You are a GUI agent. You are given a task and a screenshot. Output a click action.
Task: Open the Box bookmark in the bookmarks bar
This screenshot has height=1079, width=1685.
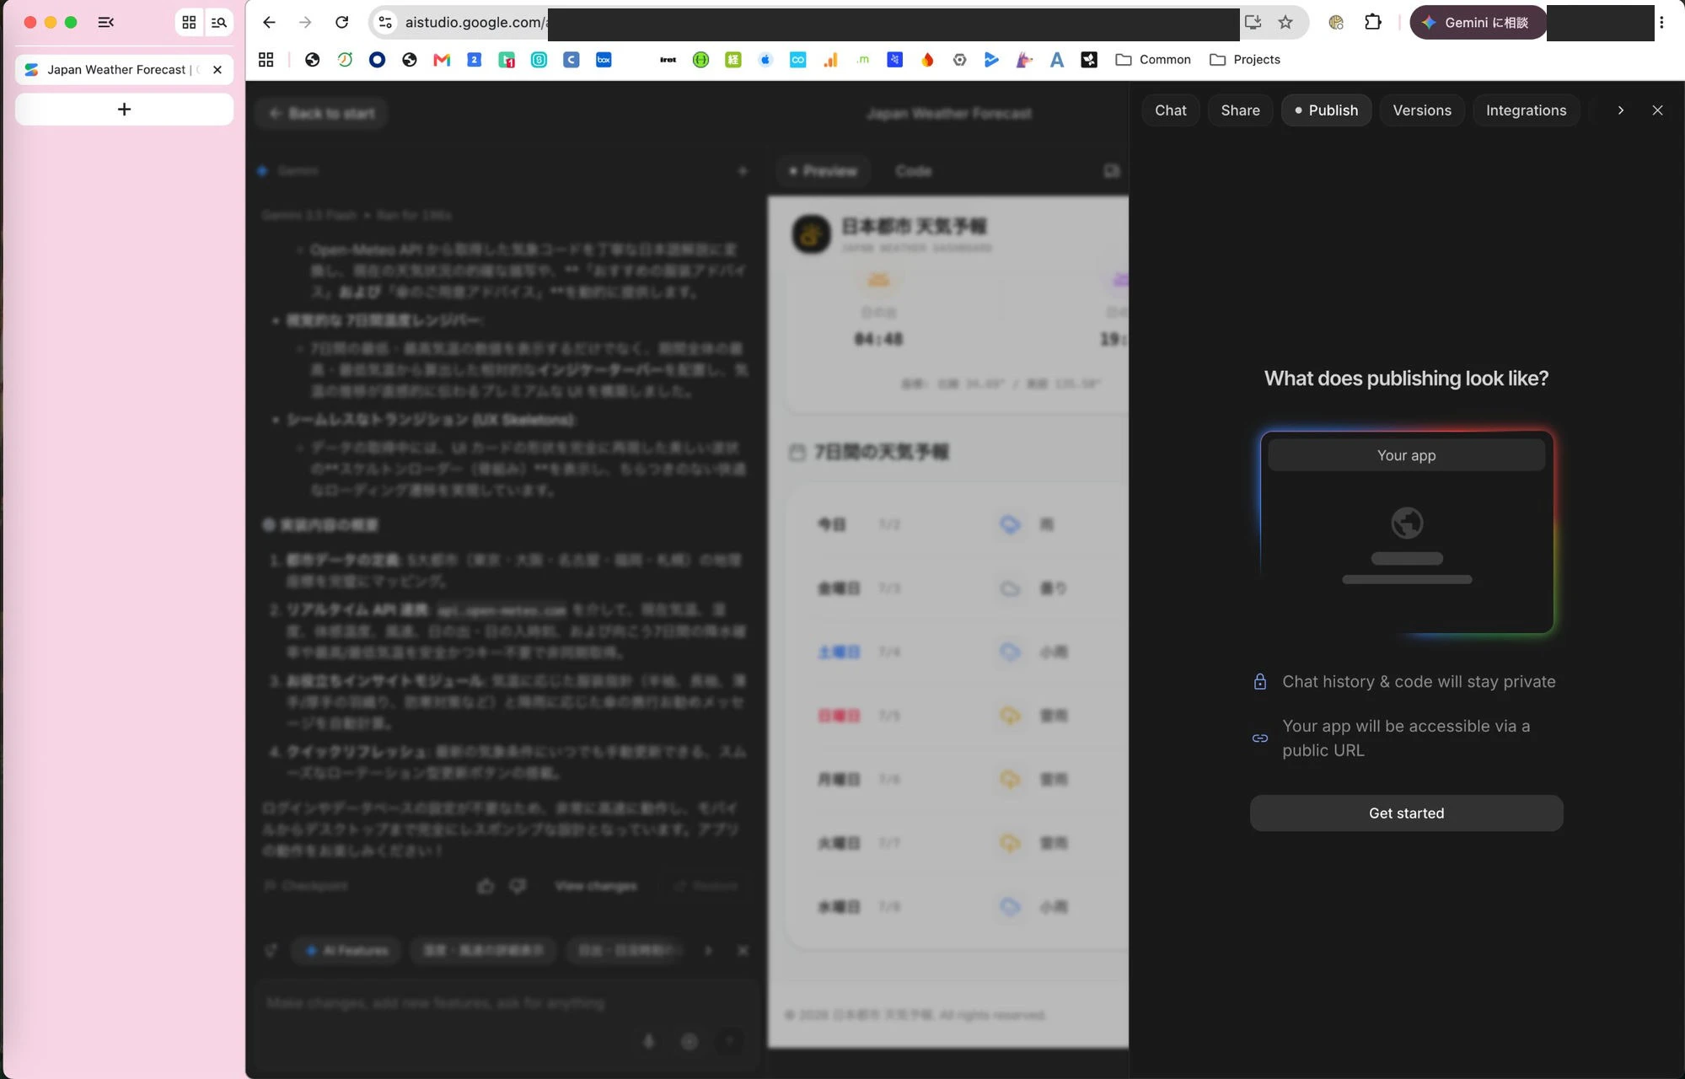click(604, 60)
